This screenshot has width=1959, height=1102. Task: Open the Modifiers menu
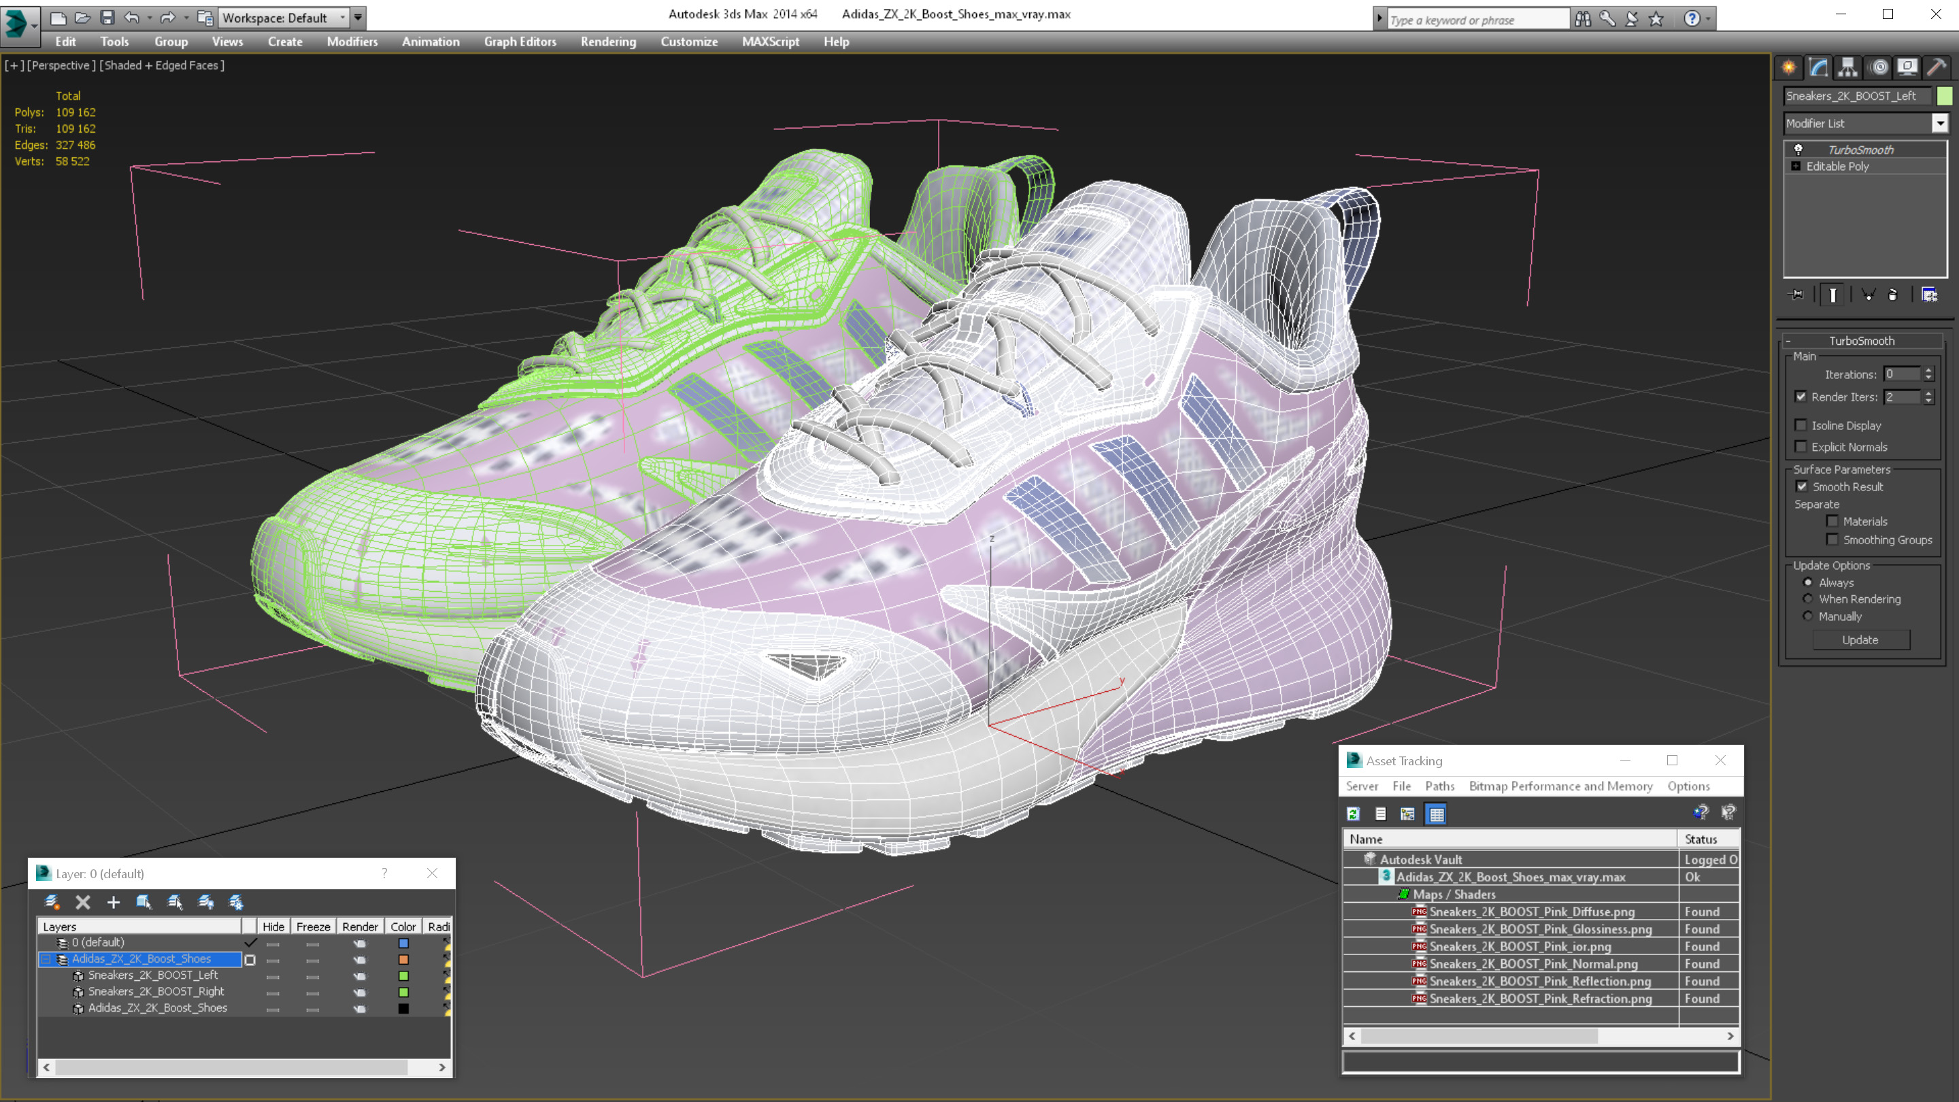pos(352,41)
